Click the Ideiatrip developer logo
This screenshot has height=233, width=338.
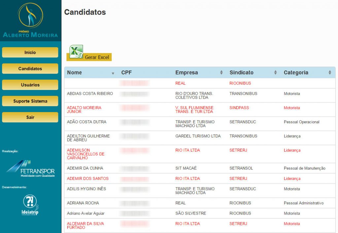click(x=30, y=205)
